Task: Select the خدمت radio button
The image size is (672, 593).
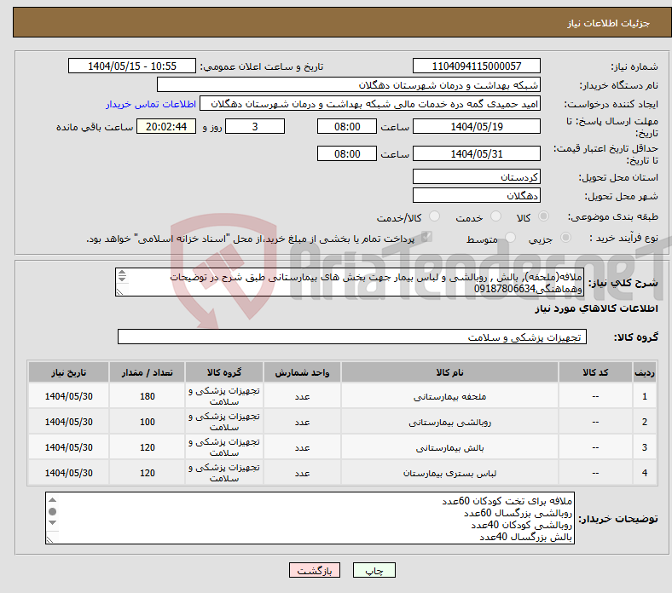Action: coord(495,216)
